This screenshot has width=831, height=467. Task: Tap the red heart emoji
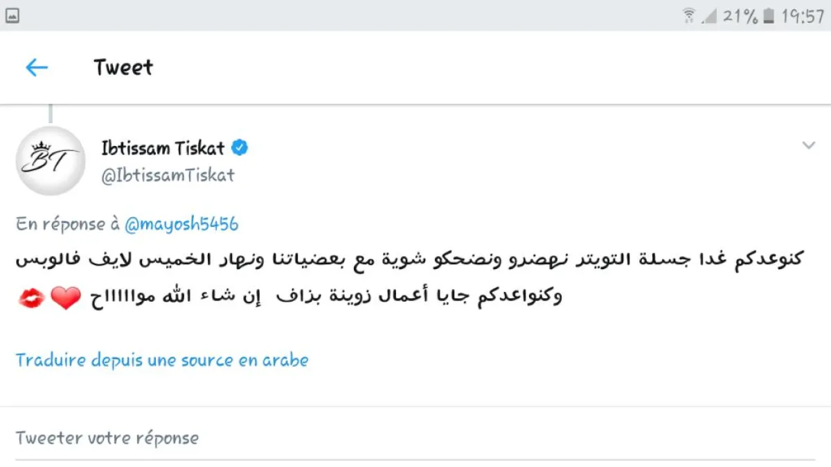[66, 298]
